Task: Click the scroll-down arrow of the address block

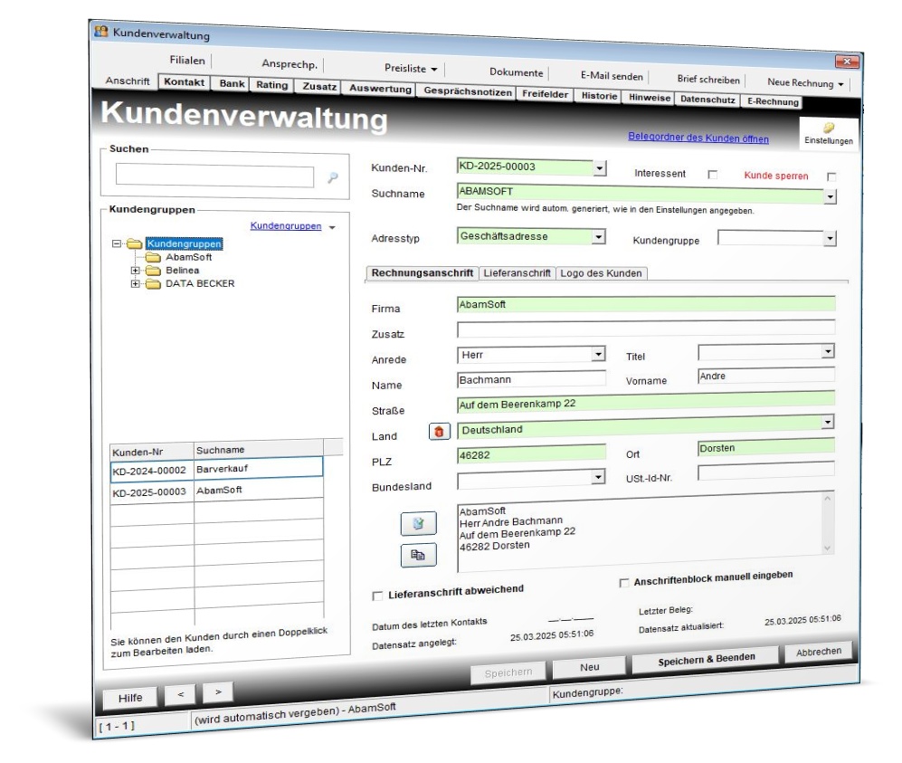Action: pos(827,548)
